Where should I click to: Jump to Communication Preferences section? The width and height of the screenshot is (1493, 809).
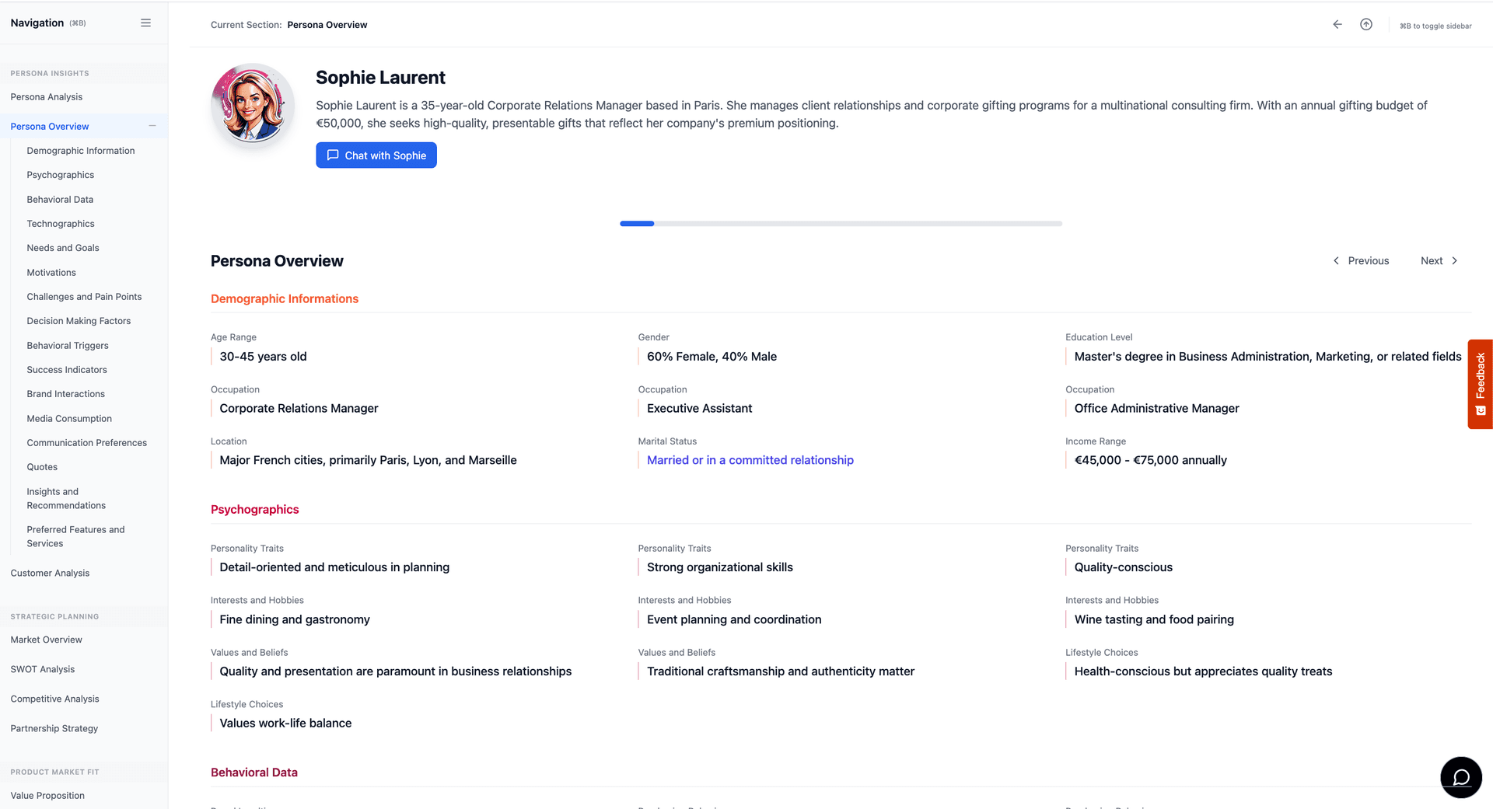coord(86,443)
